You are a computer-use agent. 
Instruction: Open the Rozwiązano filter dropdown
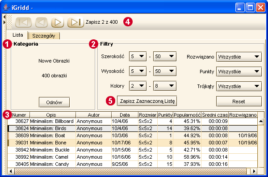(x=239, y=57)
